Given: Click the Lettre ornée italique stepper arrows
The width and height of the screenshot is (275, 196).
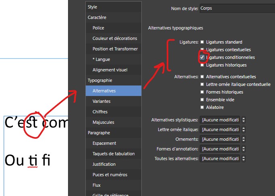Looking at the screenshot, I should coord(244,129).
